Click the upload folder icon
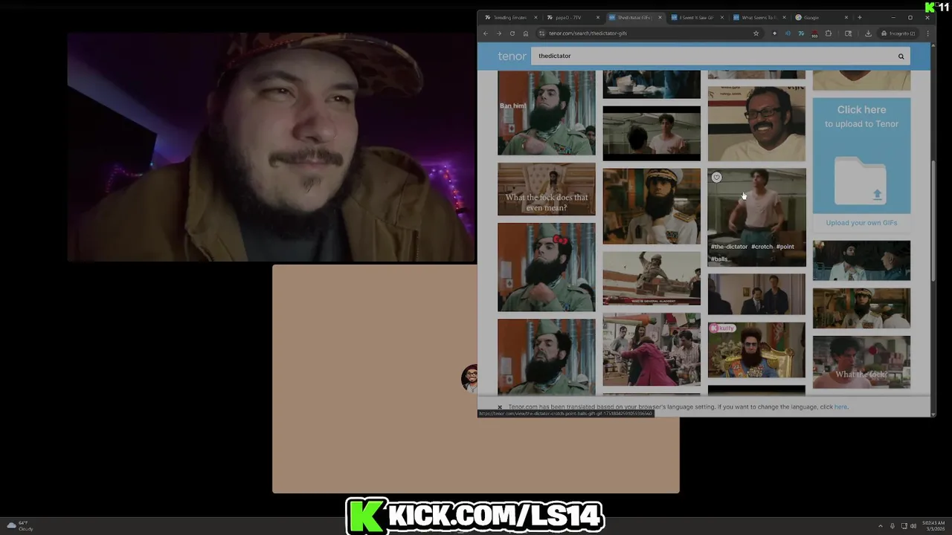The width and height of the screenshot is (952, 535). (x=861, y=181)
